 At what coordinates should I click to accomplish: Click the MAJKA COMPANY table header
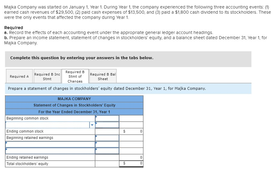74,99
